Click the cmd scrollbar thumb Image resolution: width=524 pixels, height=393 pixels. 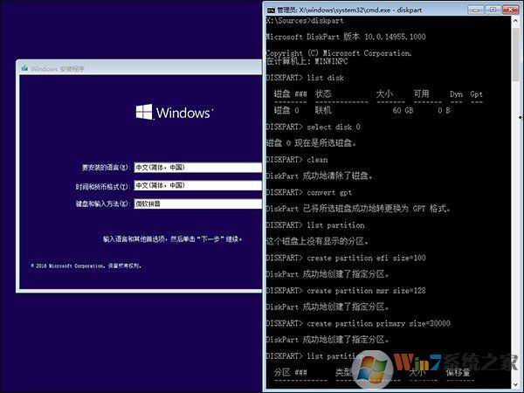point(515,53)
